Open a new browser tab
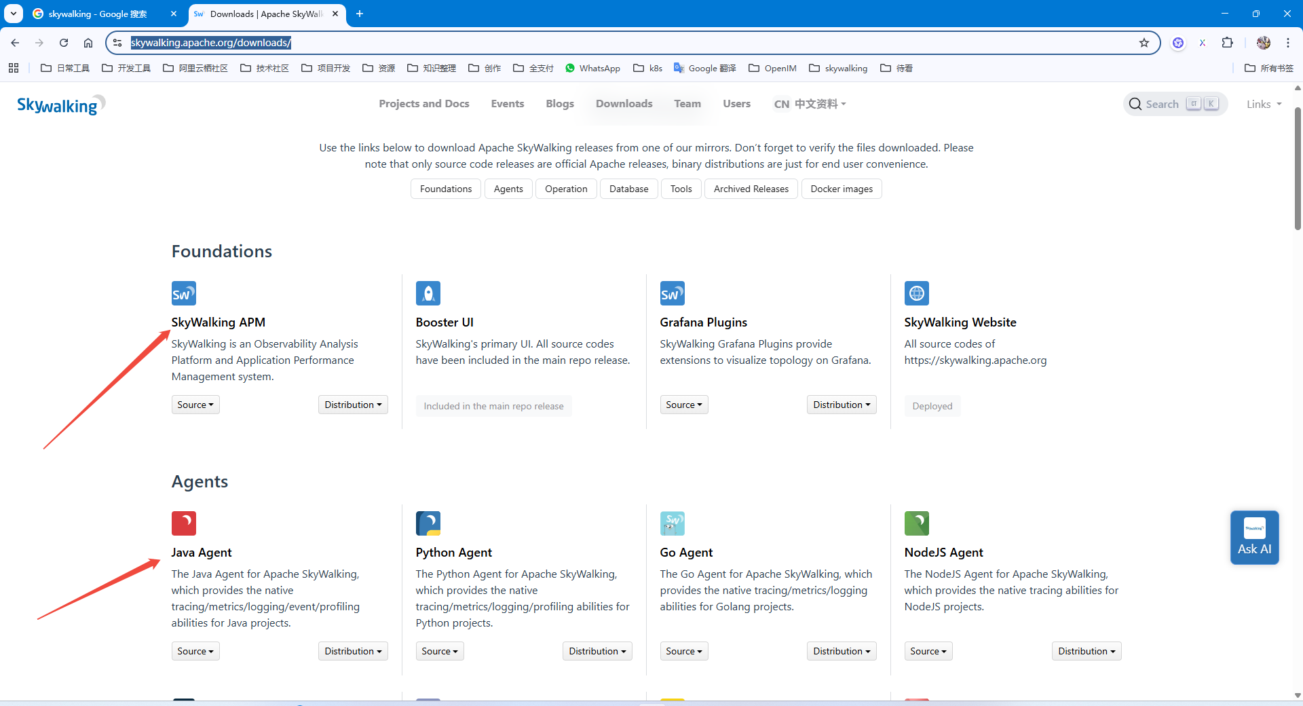 (x=360, y=14)
